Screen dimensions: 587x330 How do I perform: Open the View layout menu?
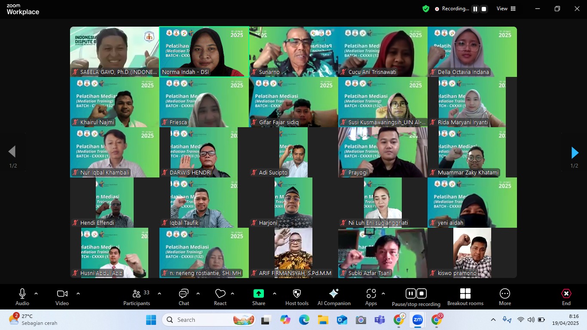pos(506,9)
